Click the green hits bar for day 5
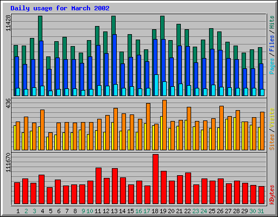This screenshot has width=278, height=217. point(48,62)
